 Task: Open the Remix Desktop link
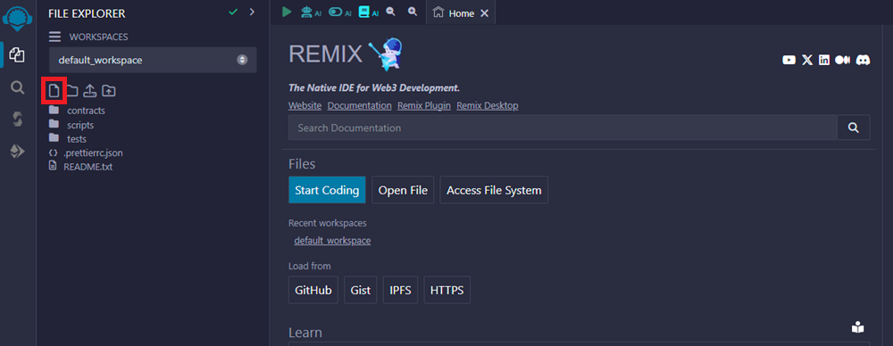tap(488, 106)
